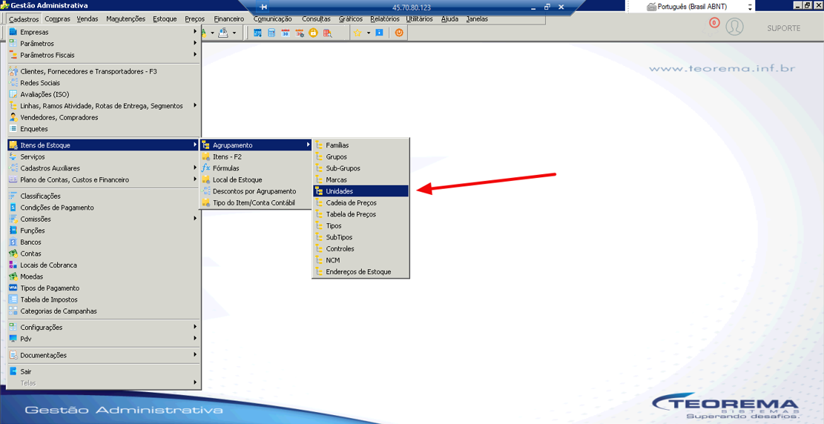Click the blue info bubble icon
Viewport: 824px width, 424px height.
click(x=380, y=33)
